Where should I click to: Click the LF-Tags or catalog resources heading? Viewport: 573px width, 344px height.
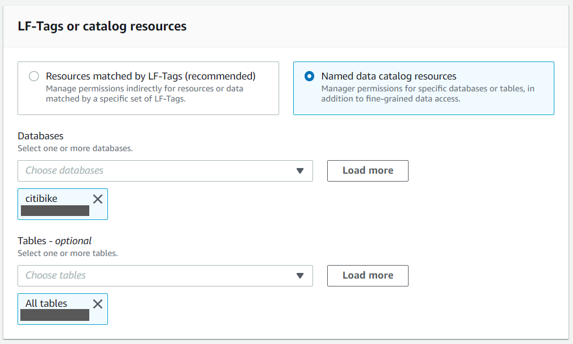pyautogui.click(x=102, y=27)
